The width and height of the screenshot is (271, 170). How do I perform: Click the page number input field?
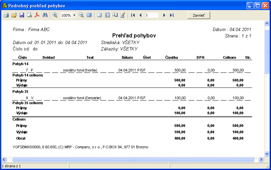(152, 15)
